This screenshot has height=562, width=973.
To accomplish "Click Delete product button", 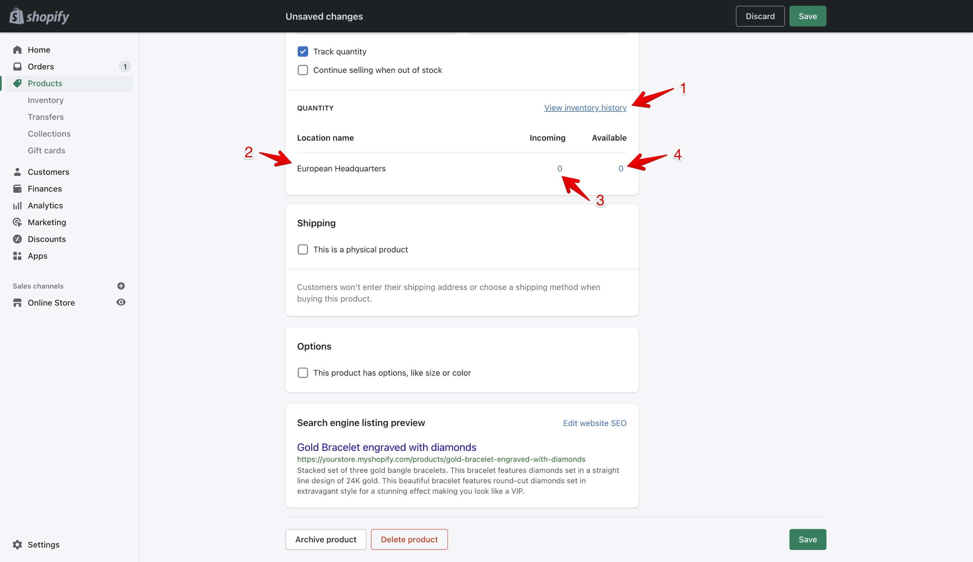I will coord(409,539).
